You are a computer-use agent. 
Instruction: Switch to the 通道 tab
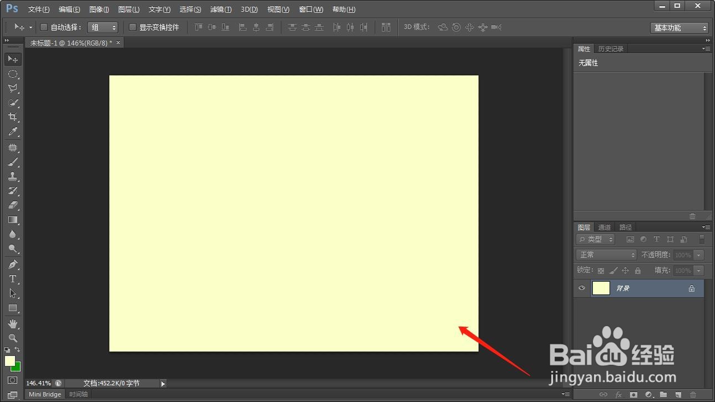(605, 227)
